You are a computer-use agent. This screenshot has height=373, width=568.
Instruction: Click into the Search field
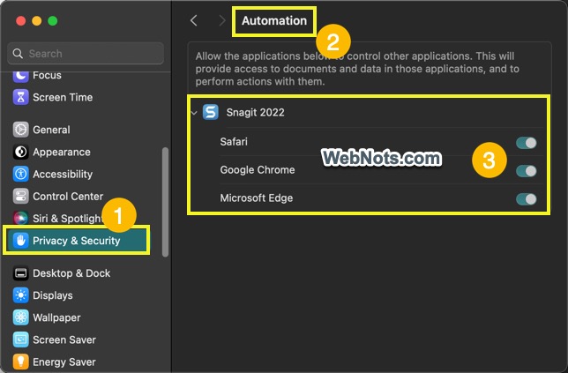pos(86,54)
